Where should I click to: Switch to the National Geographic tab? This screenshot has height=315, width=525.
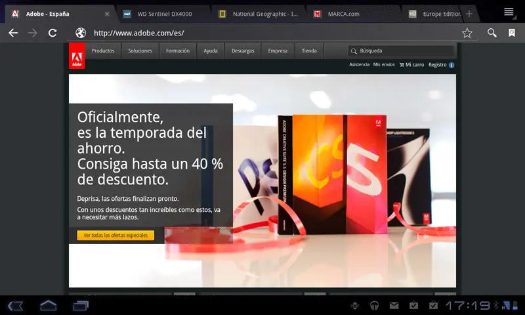259,14
